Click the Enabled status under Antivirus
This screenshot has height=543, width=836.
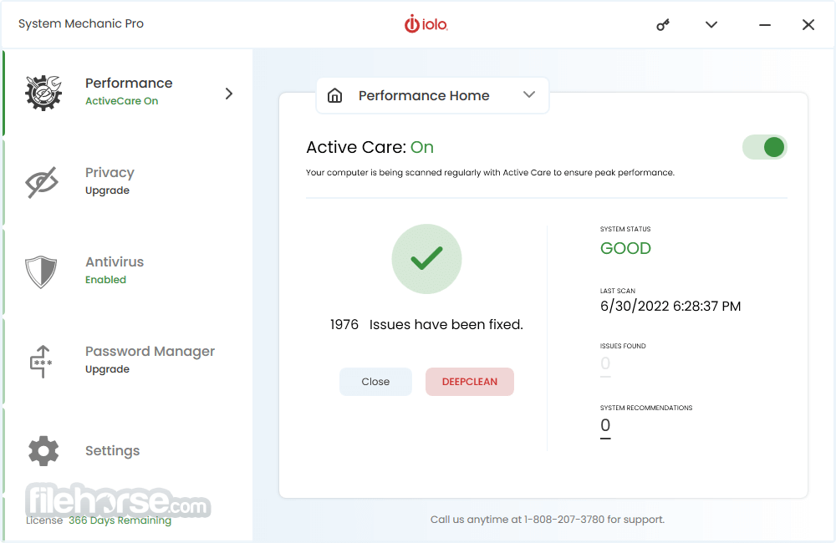coord(105,280)
